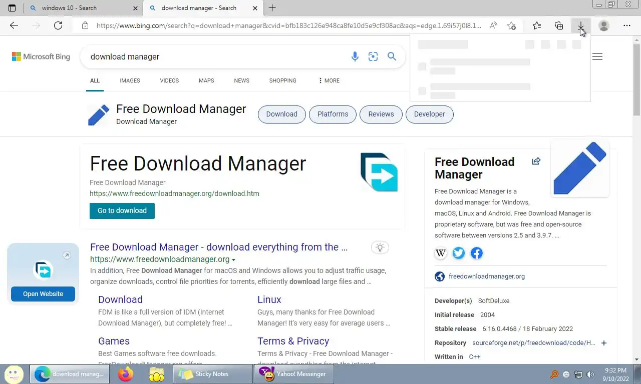Click the Download pill button
This screenshot has width=641, height=384.
(281, 114)
